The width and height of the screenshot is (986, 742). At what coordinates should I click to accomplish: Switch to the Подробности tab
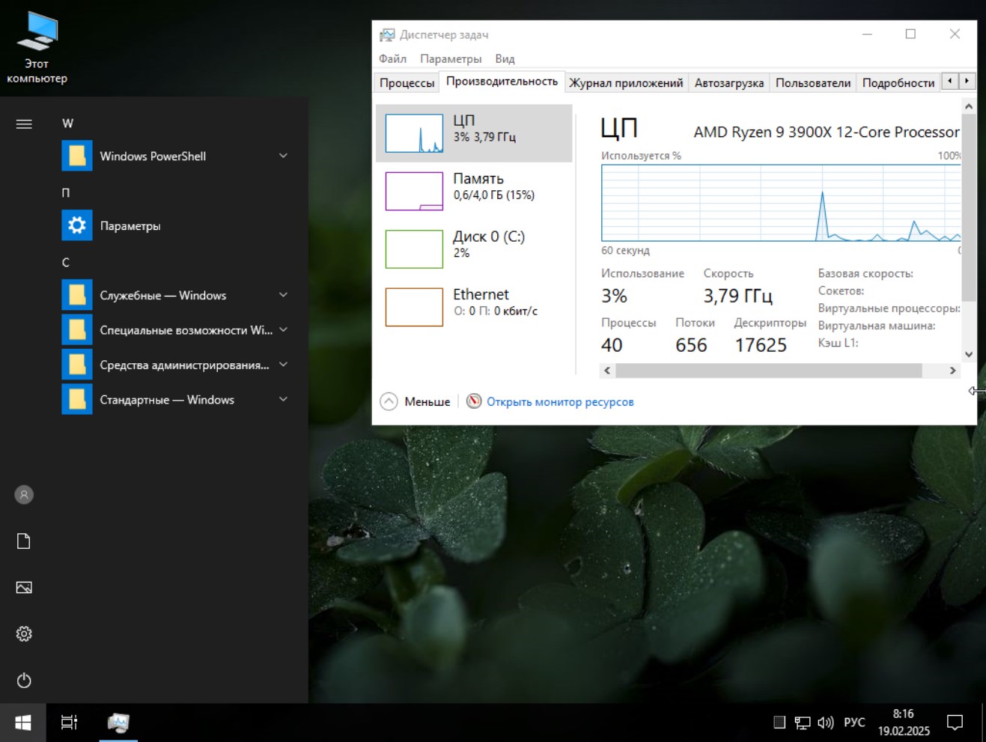(898, 83)
